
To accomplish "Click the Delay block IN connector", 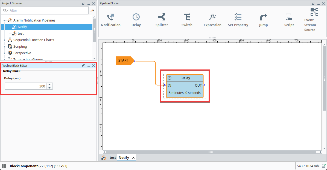I will [x=165, y=85].
